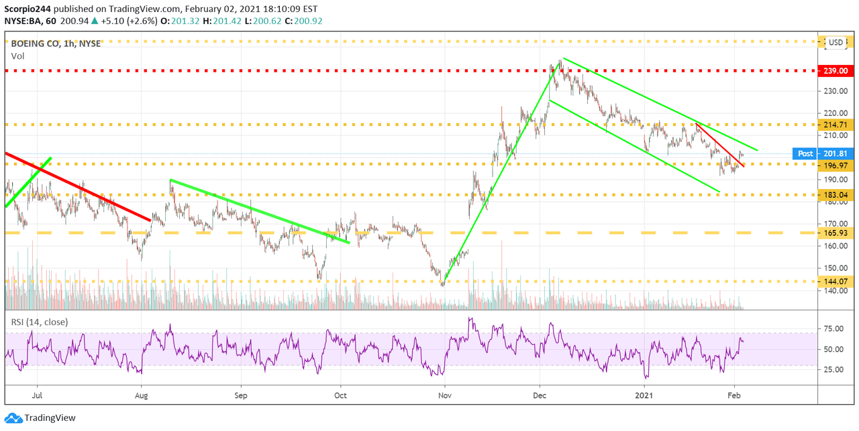Click the 160.00 price axis tick
The height and width of the screenshot is (431, 859).
(x=834, y=246)
